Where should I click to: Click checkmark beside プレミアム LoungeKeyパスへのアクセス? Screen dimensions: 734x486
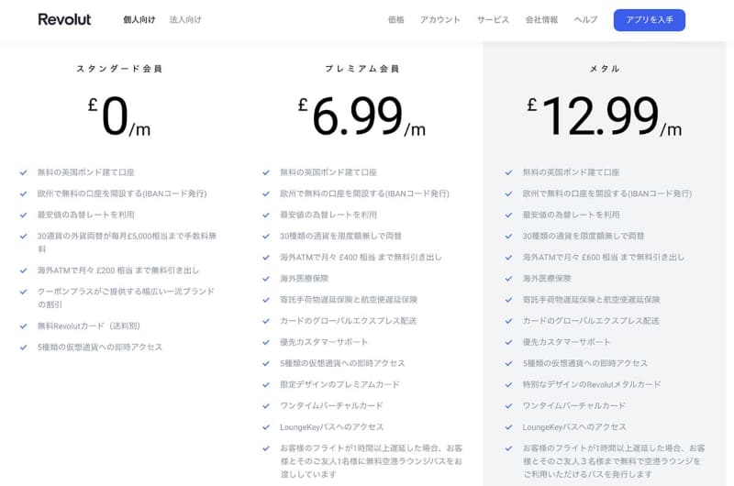[266, 427]
